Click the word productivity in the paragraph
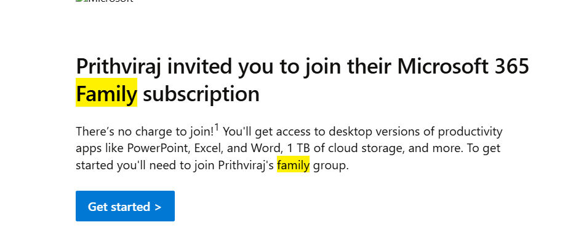This screenshot has width=565, height=241. [x=470, y=132]
